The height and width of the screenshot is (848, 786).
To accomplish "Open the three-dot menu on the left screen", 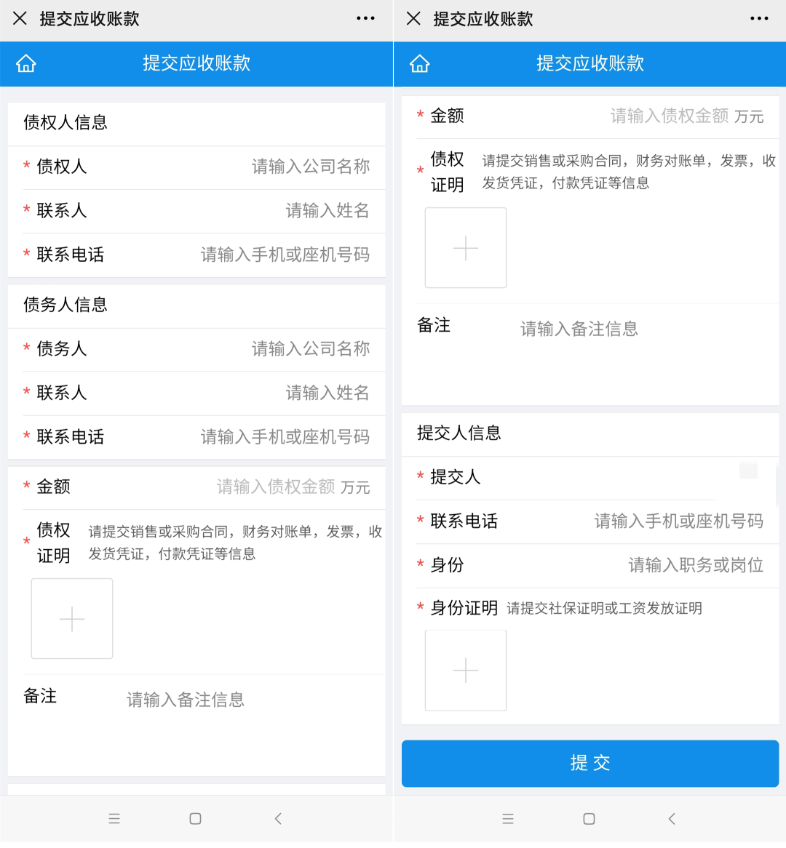I will pos(365,19).
